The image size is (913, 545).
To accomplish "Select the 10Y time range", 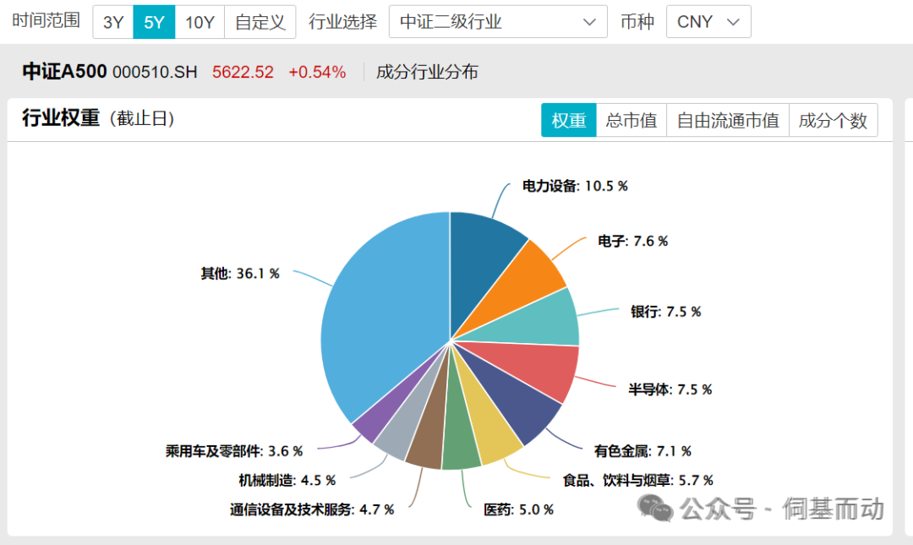I will (x=200, y=22).
